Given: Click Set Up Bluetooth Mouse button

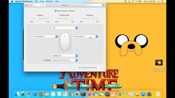Looking at the screenshot, I should click(88, 68).
